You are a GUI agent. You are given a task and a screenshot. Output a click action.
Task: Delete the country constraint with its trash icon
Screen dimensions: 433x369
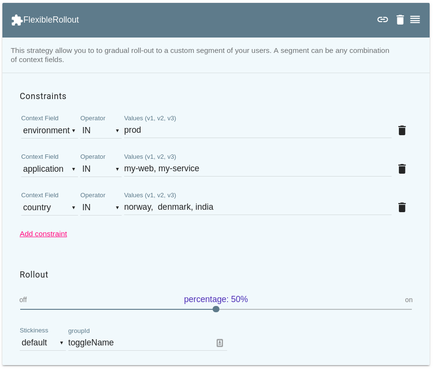click(x=402, y=207)
